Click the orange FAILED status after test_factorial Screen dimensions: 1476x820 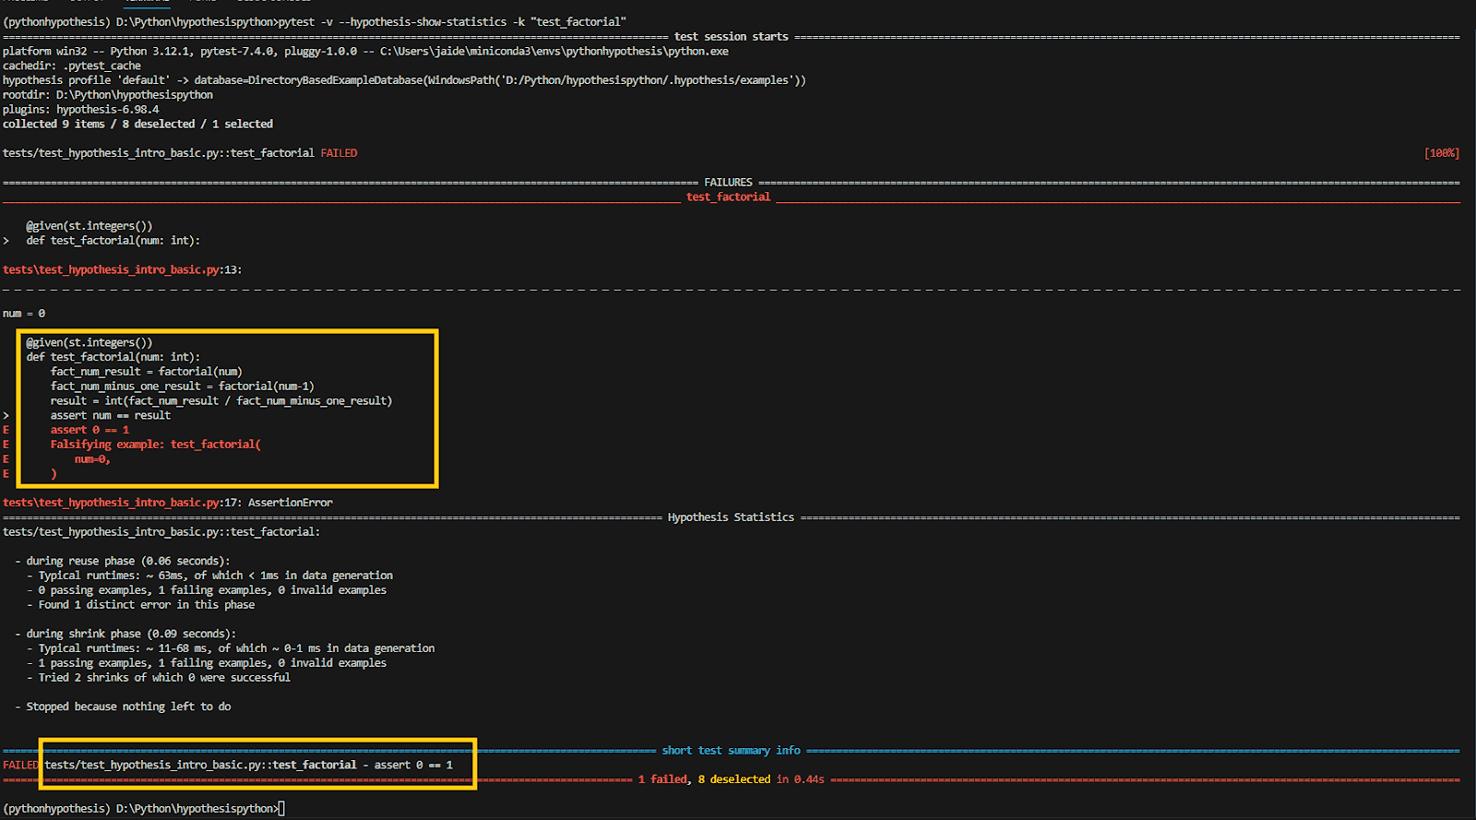[x=339, y=153]
